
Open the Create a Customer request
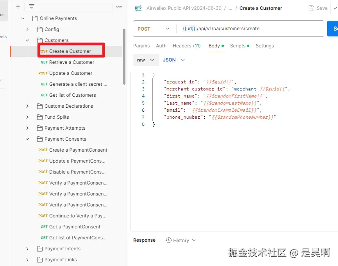(x=66, y=51)
